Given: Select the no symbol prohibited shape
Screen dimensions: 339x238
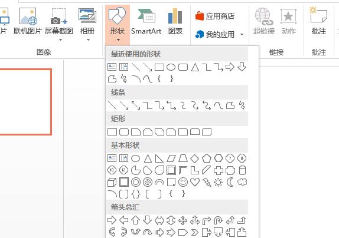Looking at the screenshot, I should point(148,182).
